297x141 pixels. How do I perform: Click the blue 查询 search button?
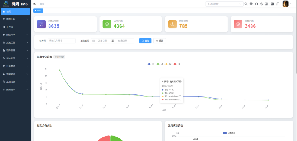[x=145, y=41]
